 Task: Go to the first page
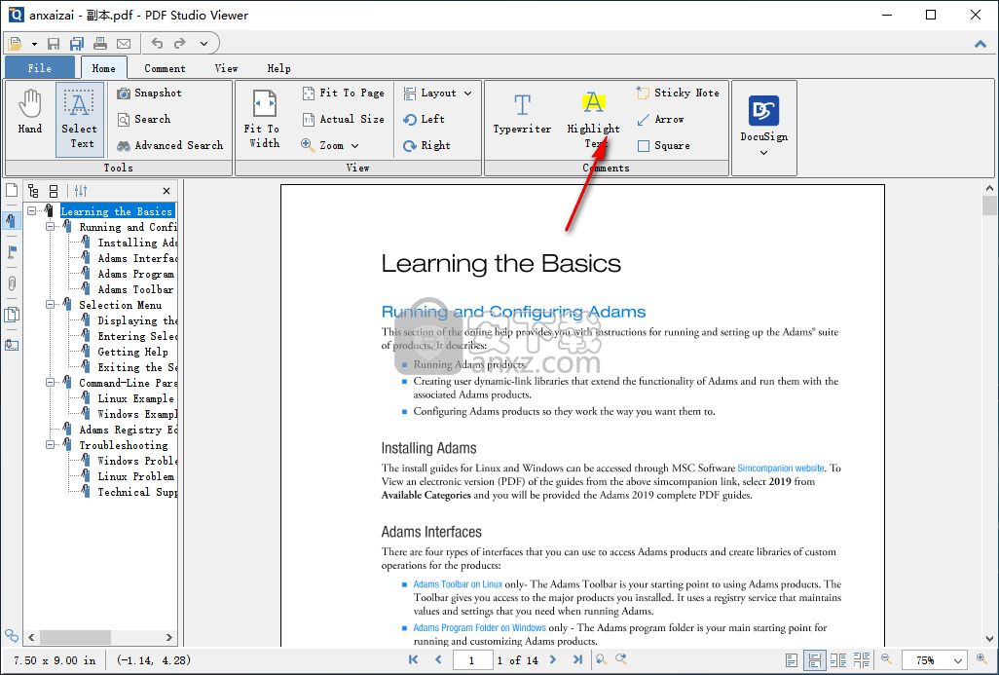pos(414,659)
